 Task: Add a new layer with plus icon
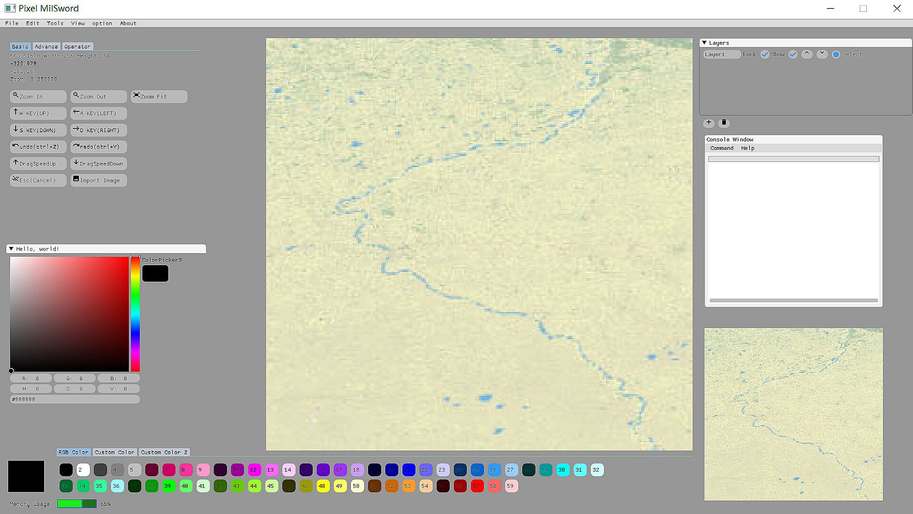click(709, 123)
